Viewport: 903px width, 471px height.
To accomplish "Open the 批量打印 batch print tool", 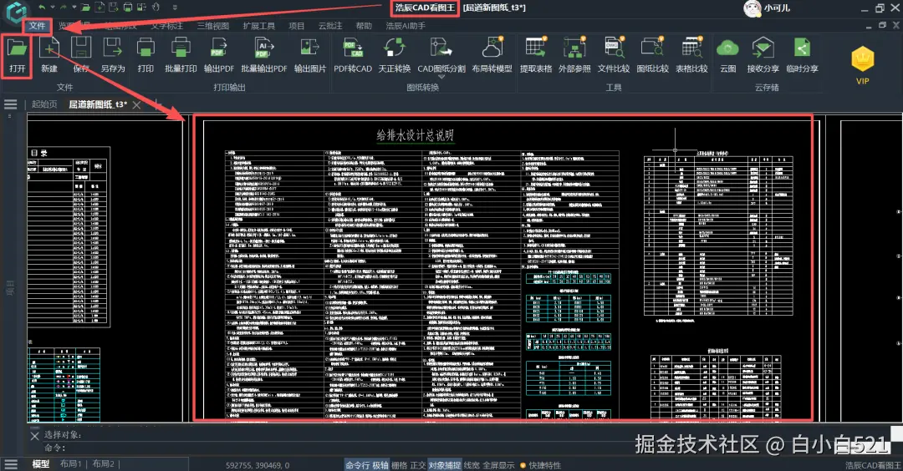I will [x=181, y=56].
